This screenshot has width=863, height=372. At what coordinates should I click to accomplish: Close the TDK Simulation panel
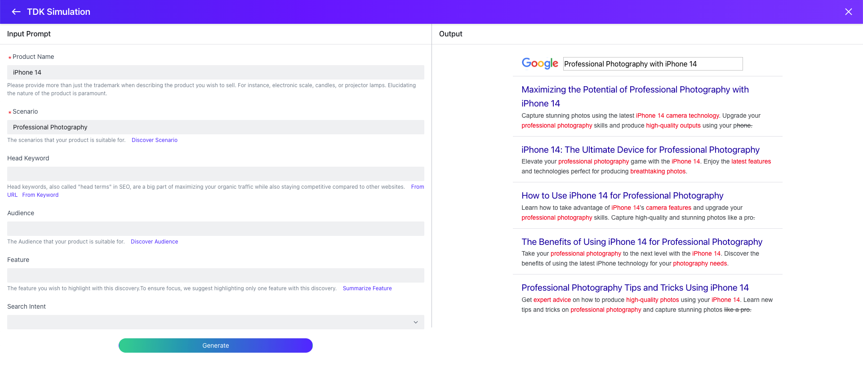(848, 12)
